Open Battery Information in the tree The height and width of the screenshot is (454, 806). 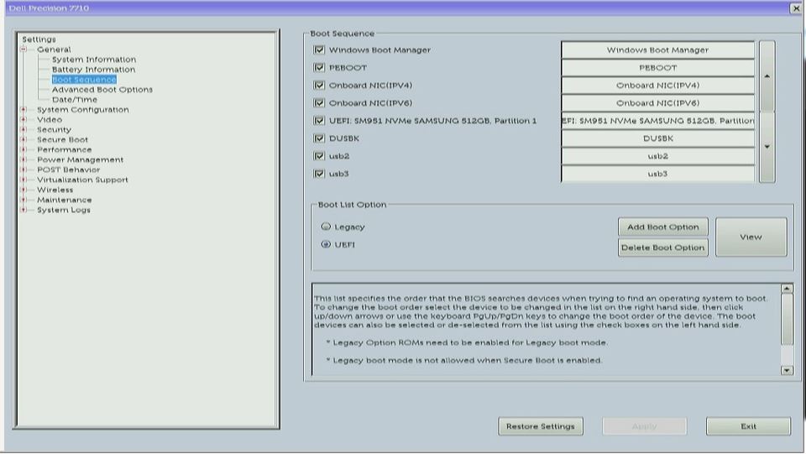click(x=93, y=70)
